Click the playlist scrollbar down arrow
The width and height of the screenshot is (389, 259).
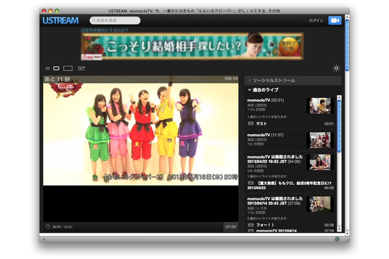(339, 229)
